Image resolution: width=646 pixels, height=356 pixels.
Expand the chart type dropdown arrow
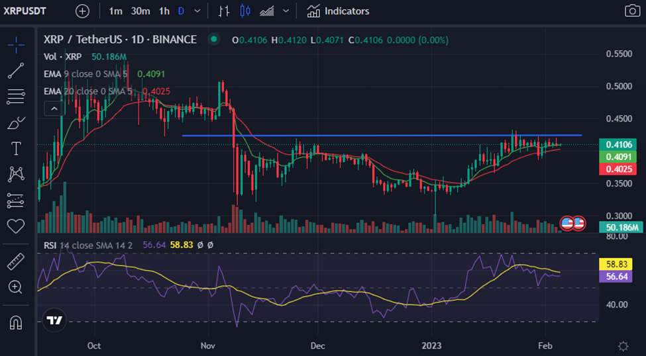(286, 11)
